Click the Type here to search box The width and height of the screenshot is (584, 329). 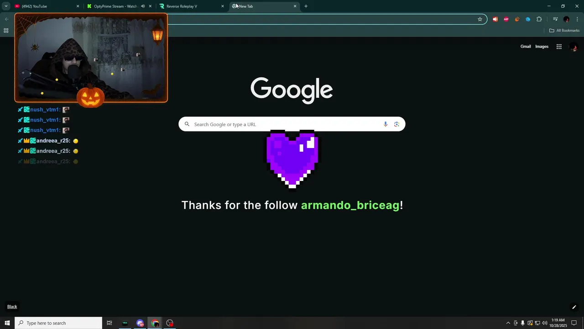[58, 323]
